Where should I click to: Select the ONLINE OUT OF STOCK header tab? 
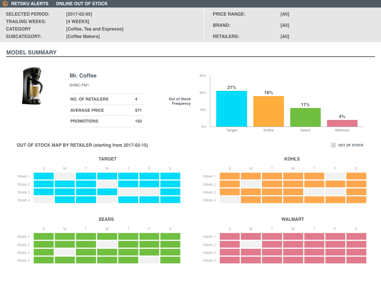(81, 4)
